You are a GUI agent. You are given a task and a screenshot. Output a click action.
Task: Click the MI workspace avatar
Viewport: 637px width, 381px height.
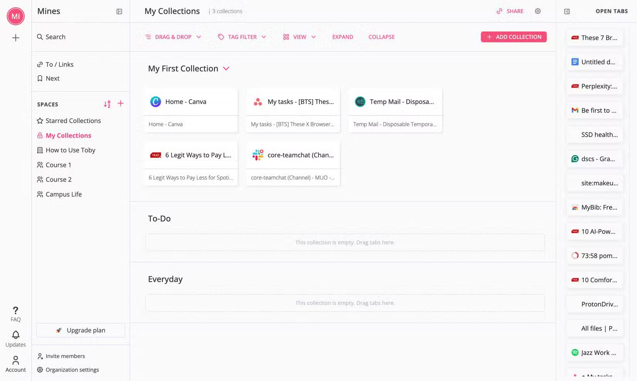(x=15, y=16)
